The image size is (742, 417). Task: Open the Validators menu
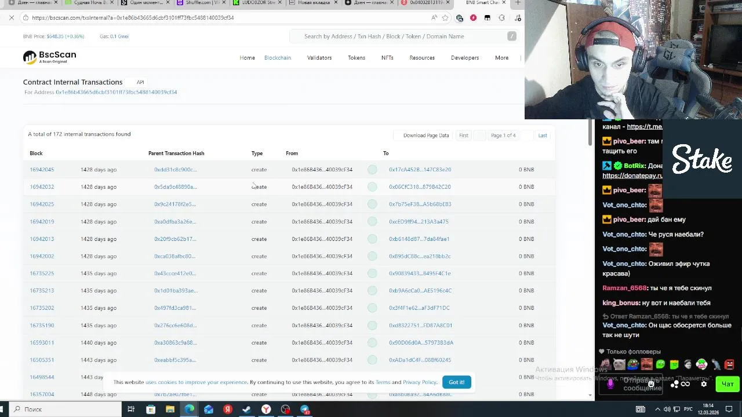(x=319, y=58)
